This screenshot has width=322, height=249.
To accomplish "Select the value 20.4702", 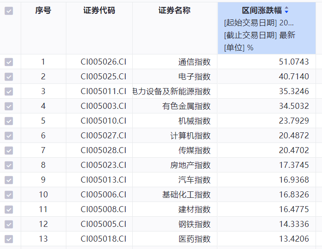I will pos(294,150).
